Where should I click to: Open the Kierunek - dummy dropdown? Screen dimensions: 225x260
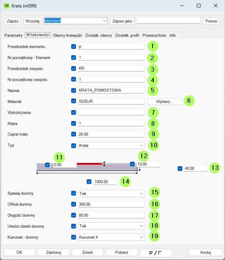pos(111,237)
